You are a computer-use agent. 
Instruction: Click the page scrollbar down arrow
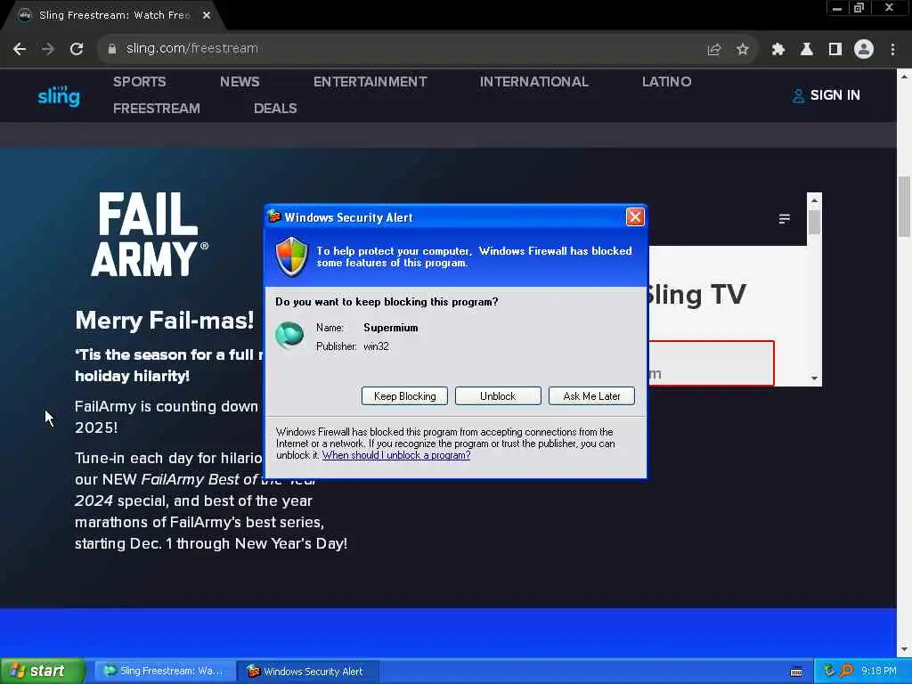(x=904, y=649)
